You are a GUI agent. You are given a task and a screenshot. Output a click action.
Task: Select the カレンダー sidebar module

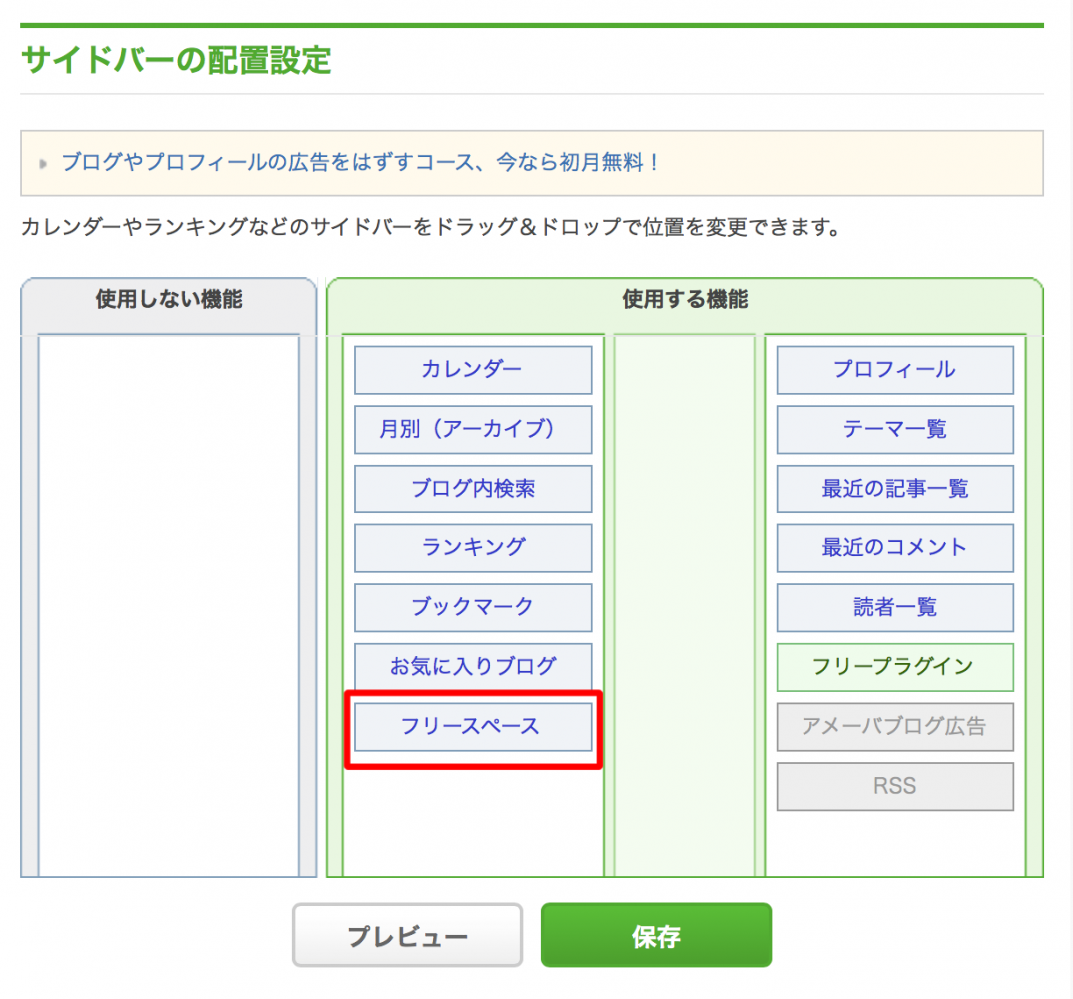[473, 370]
